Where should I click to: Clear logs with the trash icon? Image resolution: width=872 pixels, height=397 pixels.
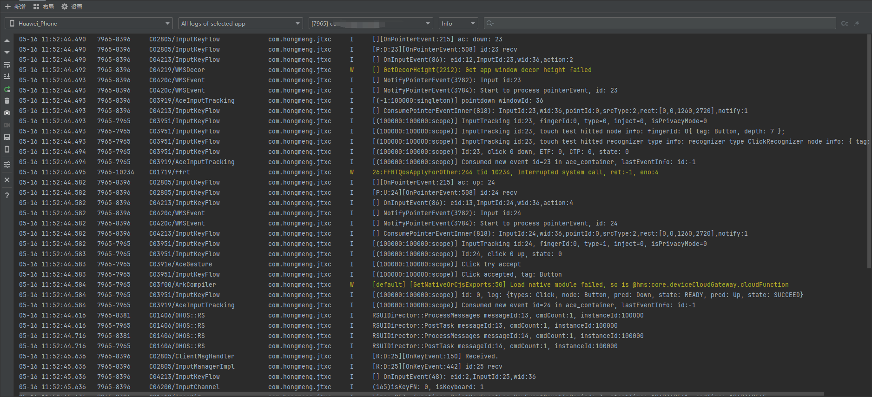(7, 101)
